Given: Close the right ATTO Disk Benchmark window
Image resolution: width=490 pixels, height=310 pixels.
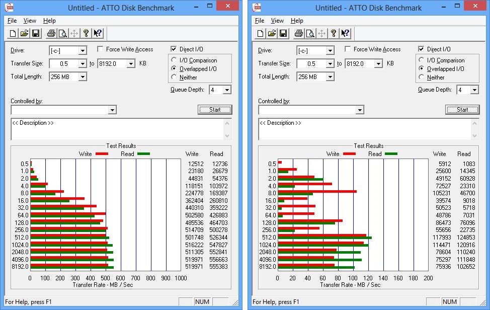Looking at the screenshot, I should [475, 6].
